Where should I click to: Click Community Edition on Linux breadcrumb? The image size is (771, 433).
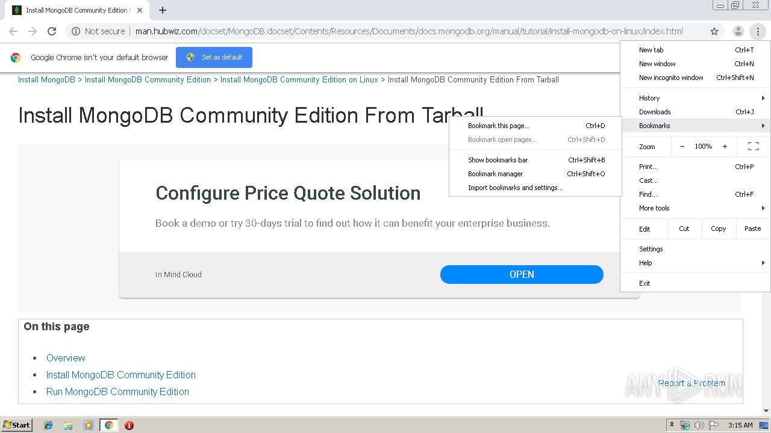[299, 79]
